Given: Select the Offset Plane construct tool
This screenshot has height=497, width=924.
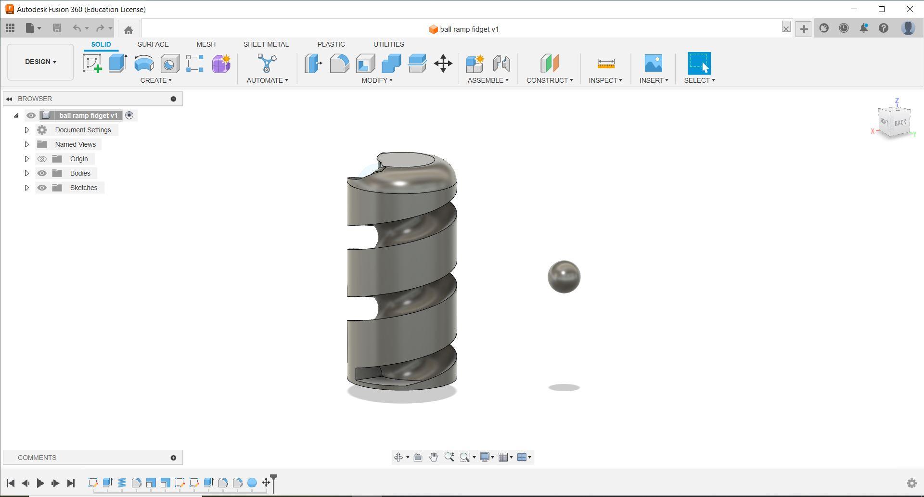Looking at the screenshot, I should [x=550, y=64].
